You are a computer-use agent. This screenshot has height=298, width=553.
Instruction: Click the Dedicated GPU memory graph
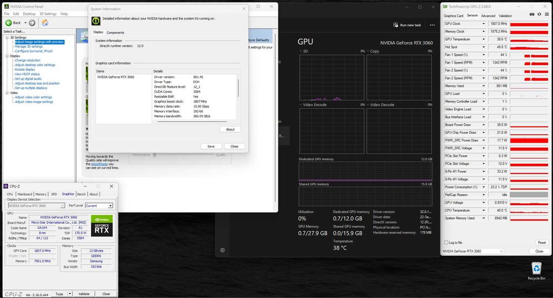(x=366, y=171)
